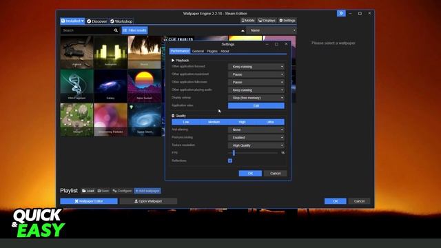Open the Other application fullscreen dropdown
The image size is (441, 248).
(x=256, y=83)
